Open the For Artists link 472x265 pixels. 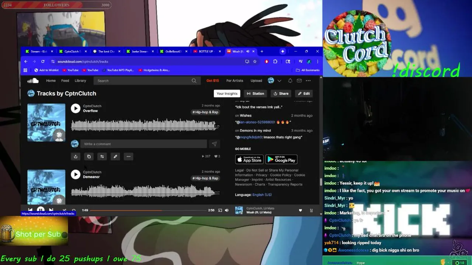[235, 81]
